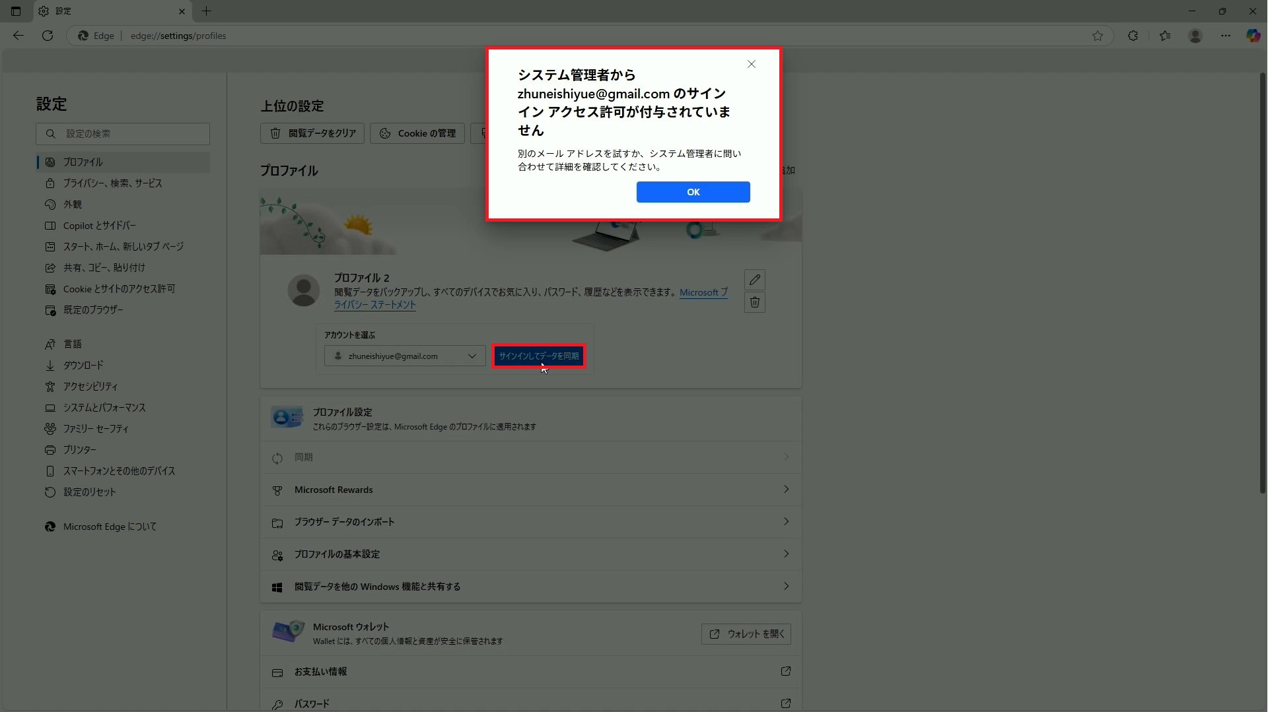1268x712 pixels.
Task: Select ダウンロード in settings sidebar
Action: (83, 366)
